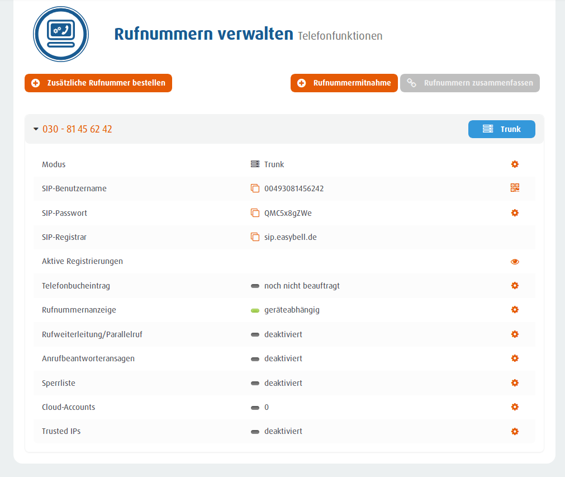The width and height of the screenshot is (565, 477).
Task: Show active registrations with eye icon
Action: point(515,262)
